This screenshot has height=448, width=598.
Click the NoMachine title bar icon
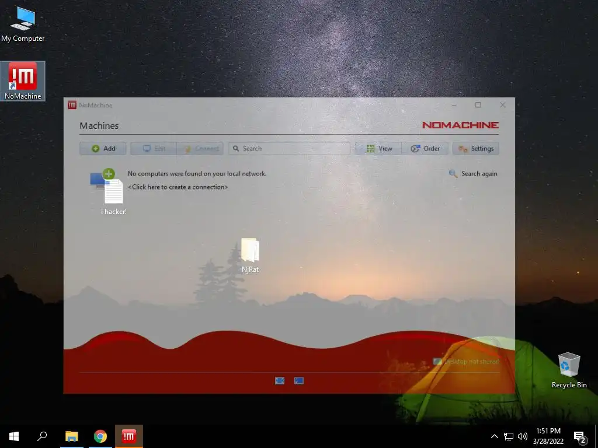(x=72, y=105)
